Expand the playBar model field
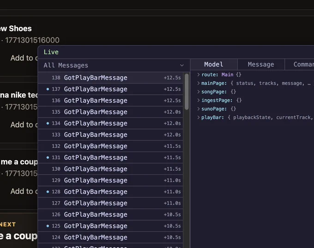Image resolution: width=314 pixels, height=248 pixels. pyautogui.click(x=198, y=117)
